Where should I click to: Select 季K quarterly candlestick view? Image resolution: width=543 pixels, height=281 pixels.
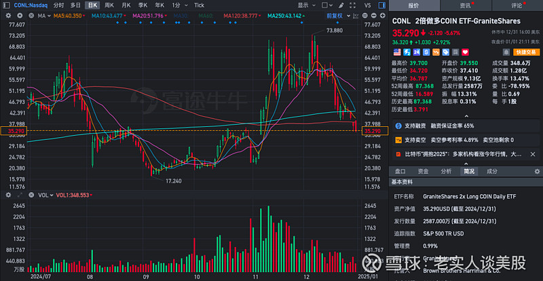coord(143,5)
